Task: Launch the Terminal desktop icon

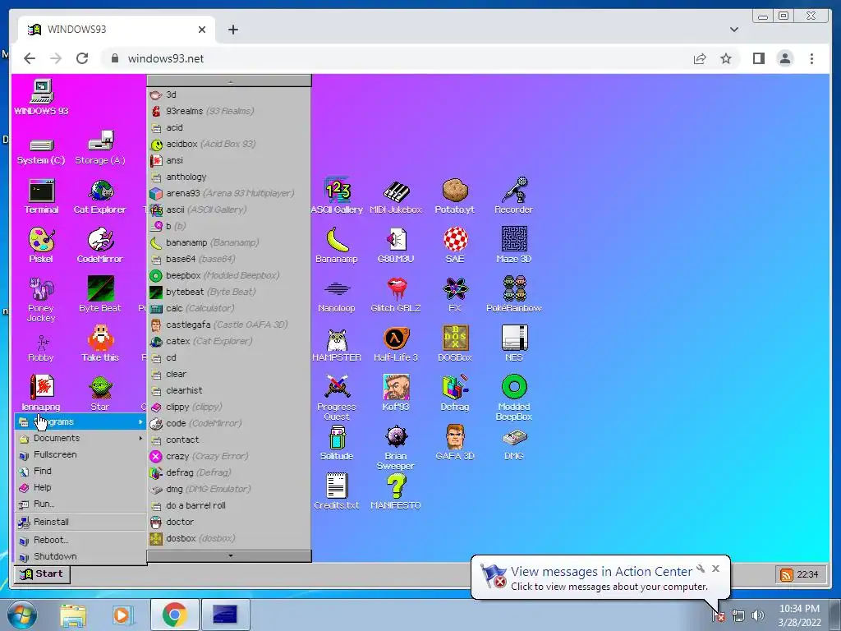Action: (x=41, y=196)
